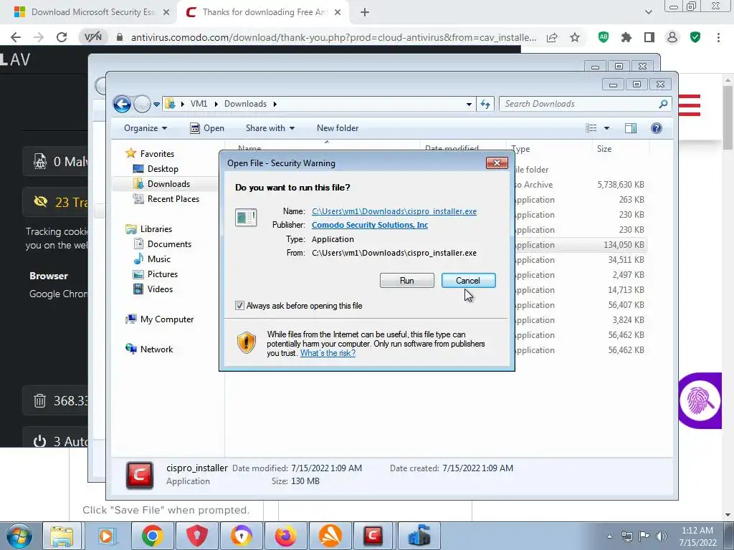Image resolution: width=734 pixels, height=550 pixels.
Task: Click the VPN badge in the address bar
Action: 92,37
